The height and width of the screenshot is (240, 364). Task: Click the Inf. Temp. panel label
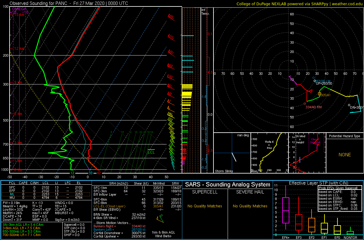pos(206,12)
